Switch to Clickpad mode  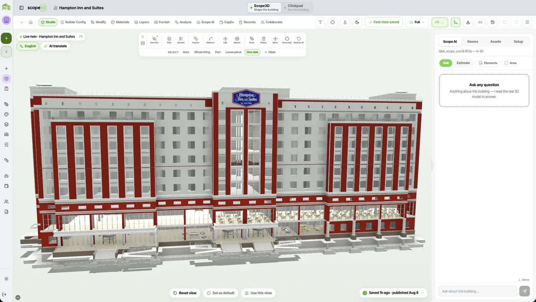coord(296,7)
